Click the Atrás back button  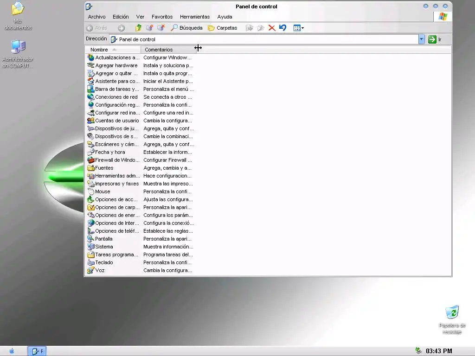click(97, 28)
